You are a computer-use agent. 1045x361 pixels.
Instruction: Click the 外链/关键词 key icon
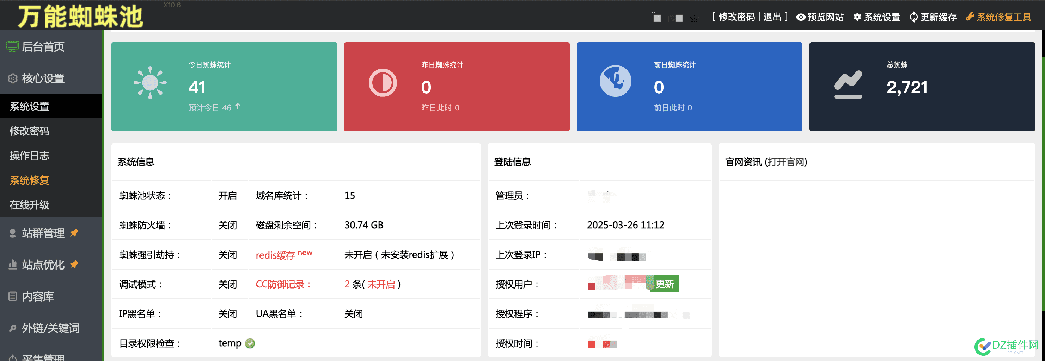(13, 328)
